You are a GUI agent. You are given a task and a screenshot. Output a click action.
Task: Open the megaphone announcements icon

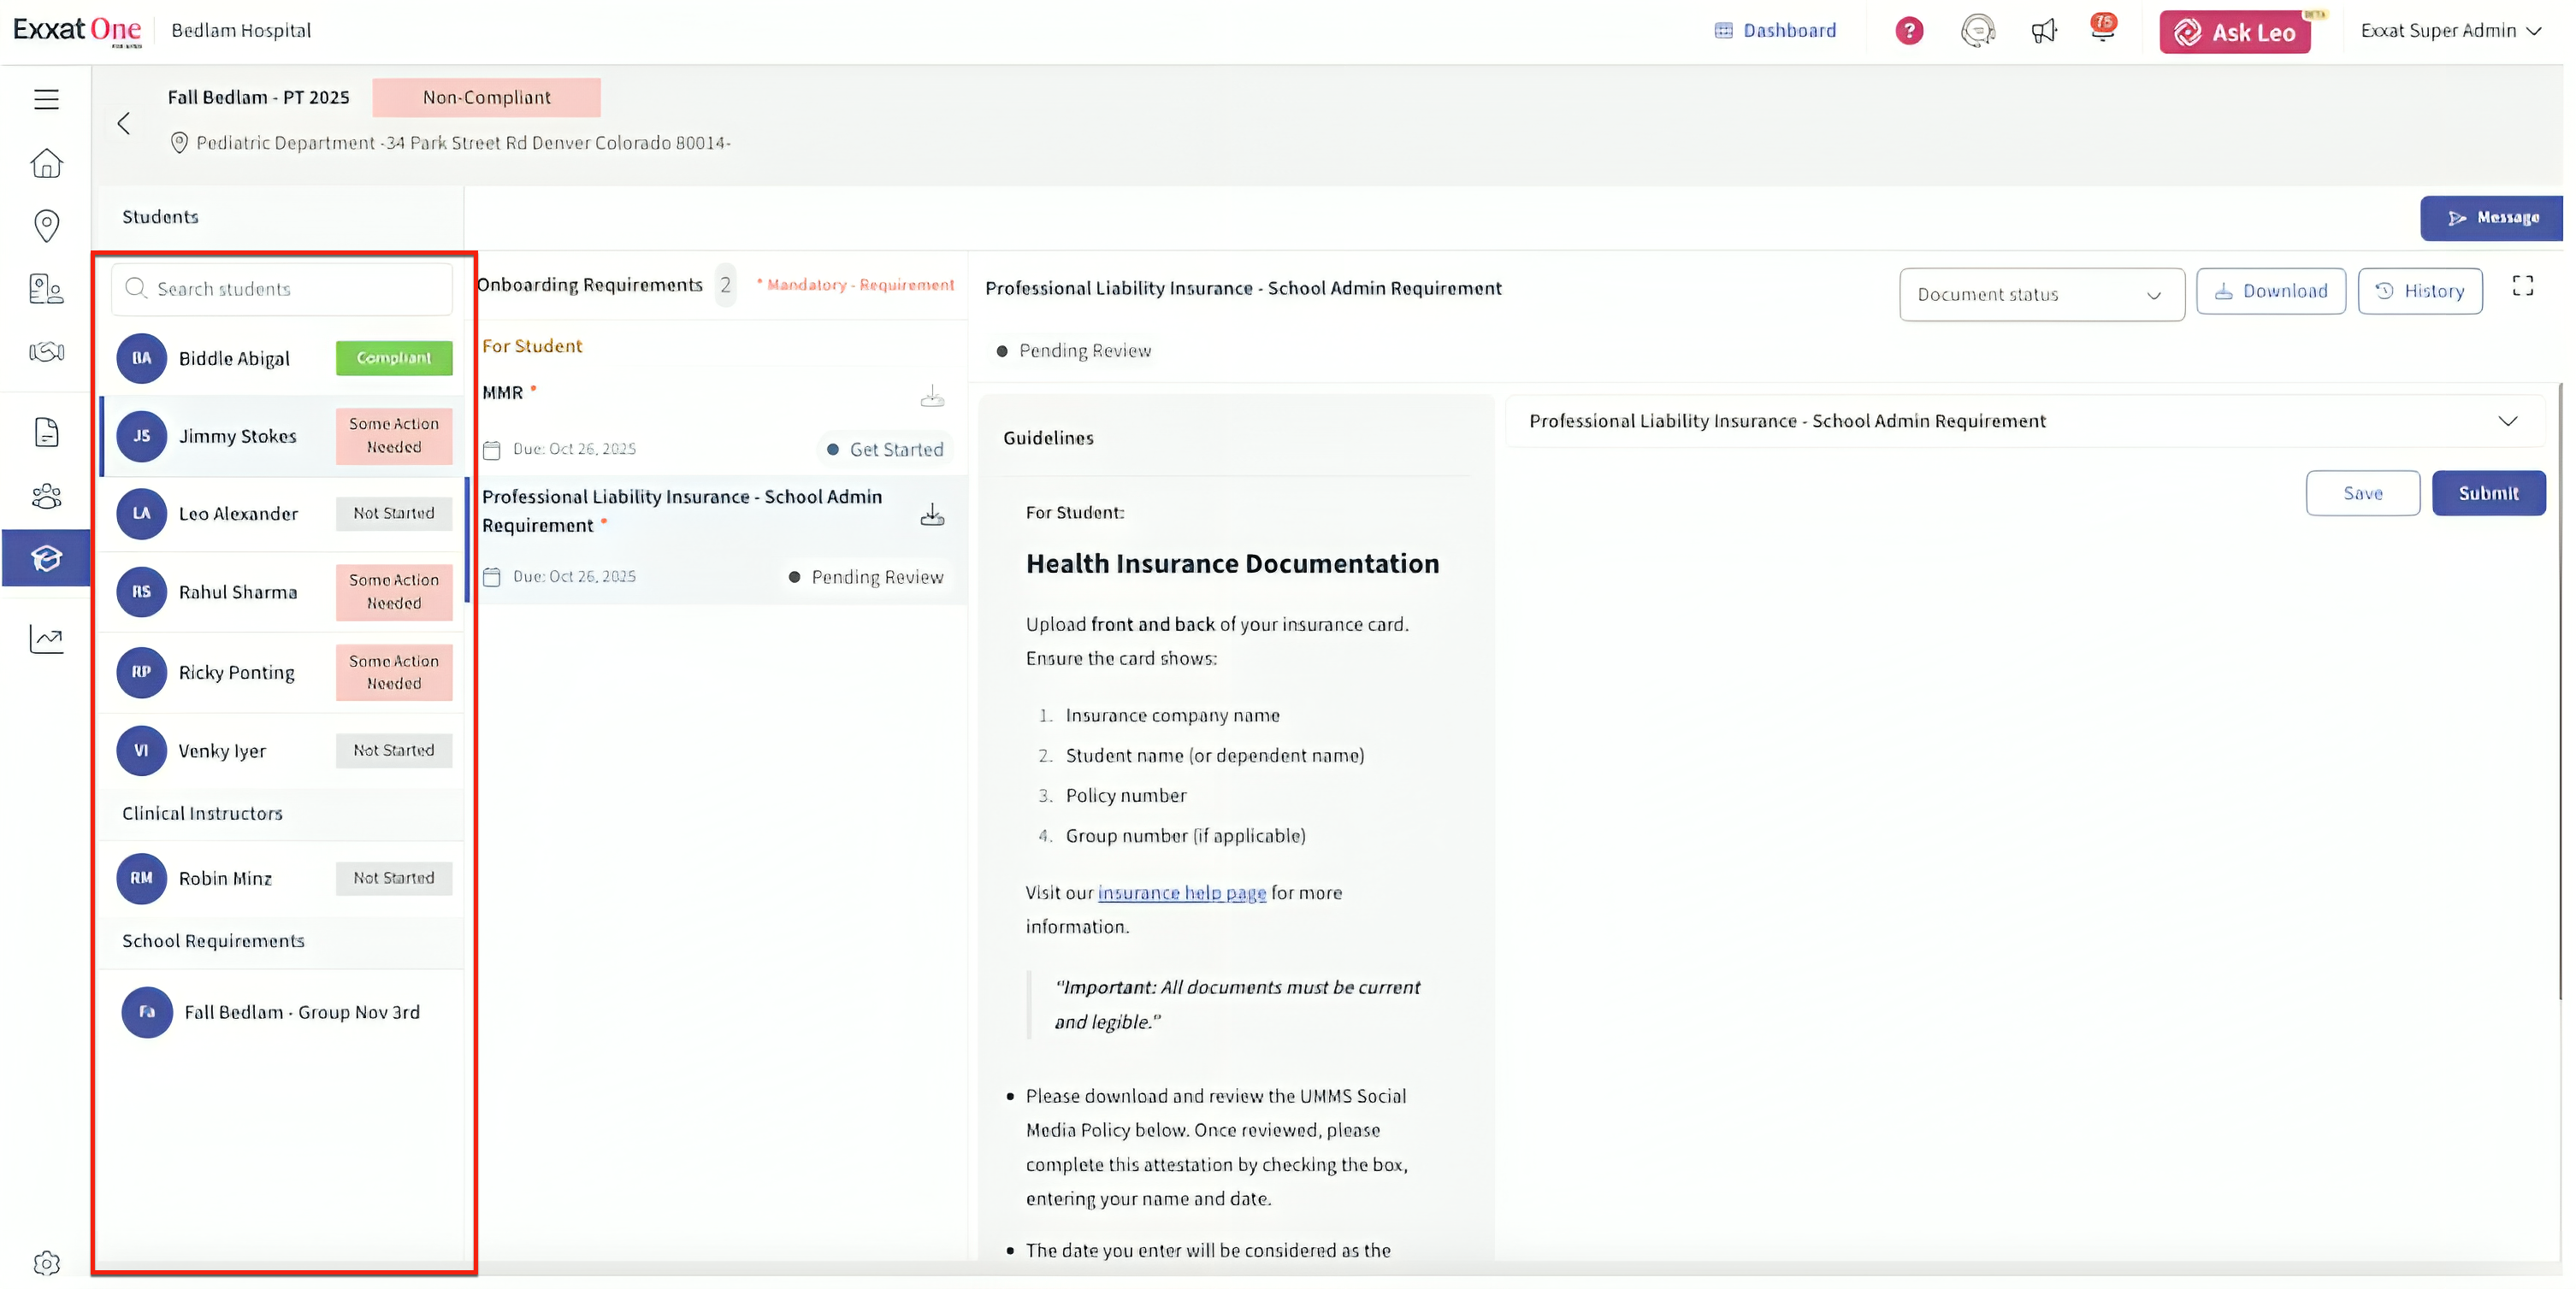2043,31
